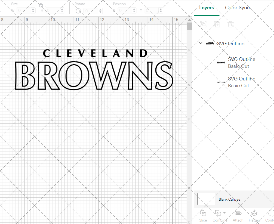Change the Blank Canvas color swatch
Viewport: 274px width, 224px height.
click(206, 199)
